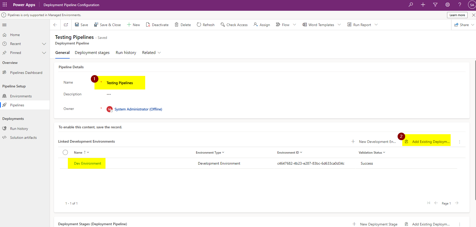Expand the Flow dropdown chevron
This screenshot has height=227, width=476.
pos(294,25)
